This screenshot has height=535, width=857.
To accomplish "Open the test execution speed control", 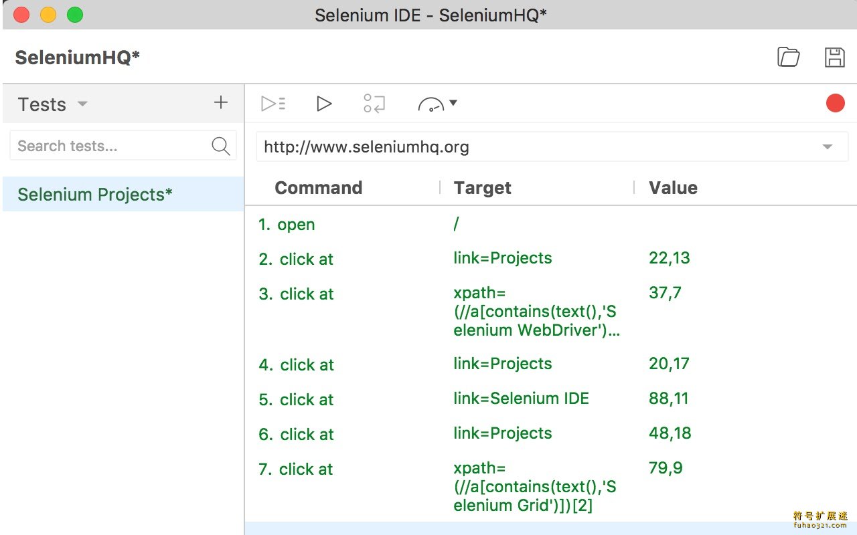I will [437, 104].
